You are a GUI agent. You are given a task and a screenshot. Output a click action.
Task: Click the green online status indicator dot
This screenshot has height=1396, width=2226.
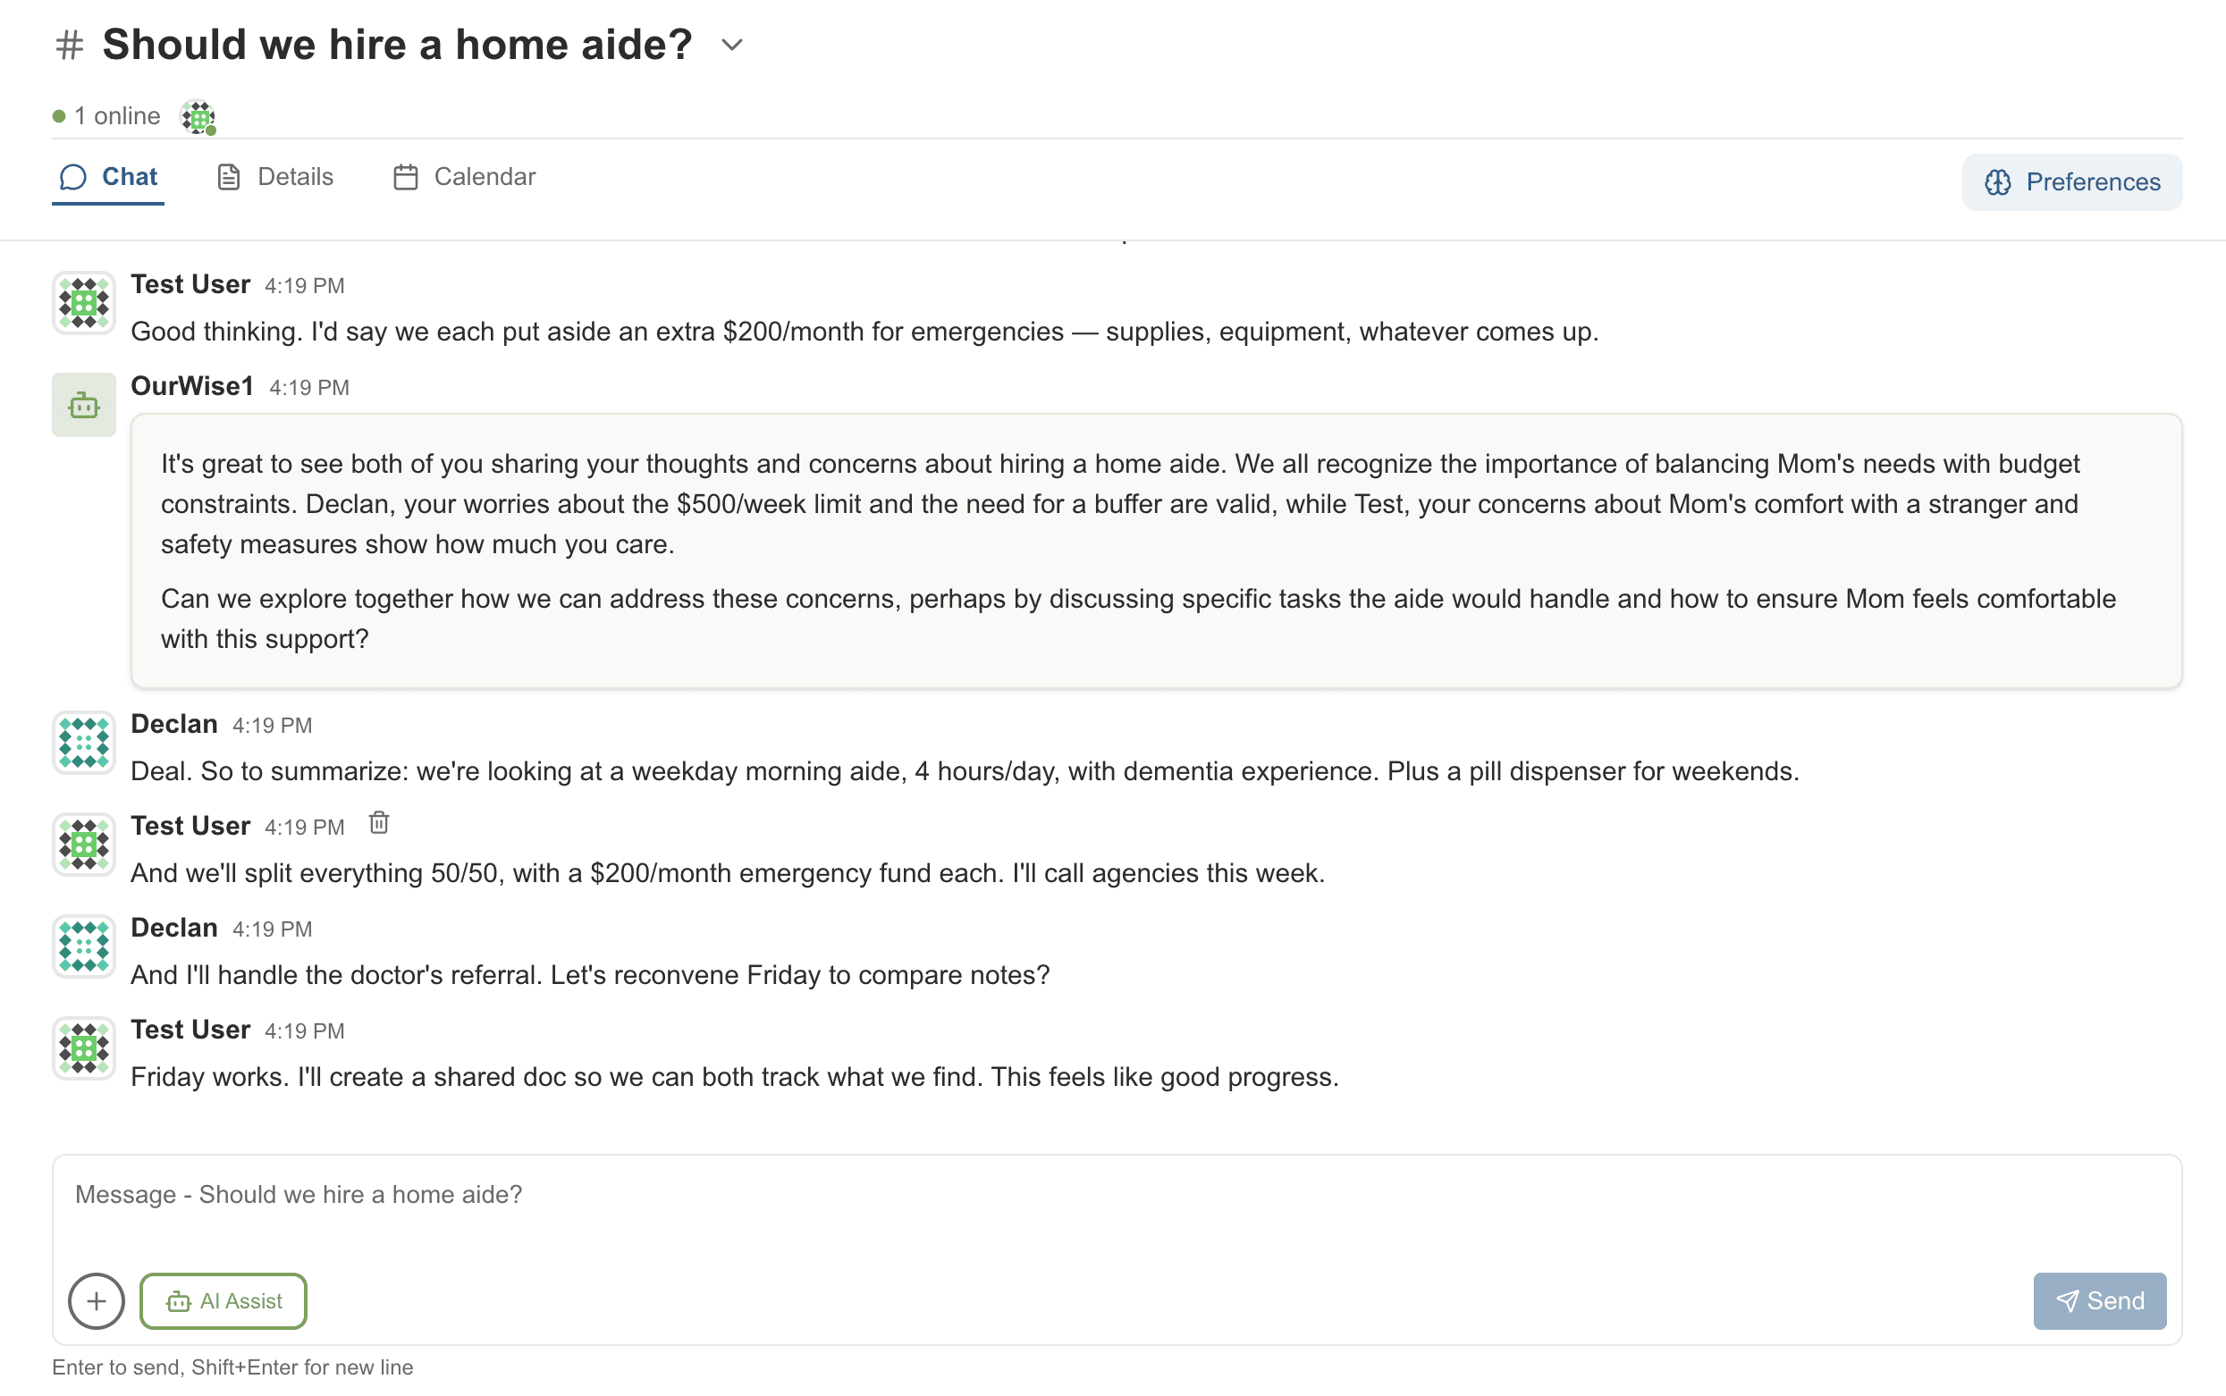pos(59,116)
